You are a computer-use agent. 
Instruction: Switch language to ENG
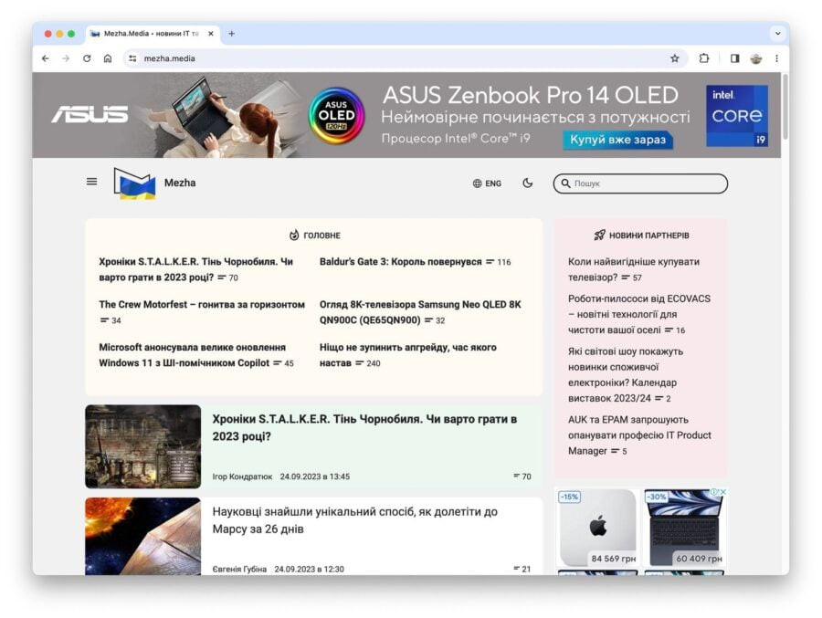tap(487, 183)
